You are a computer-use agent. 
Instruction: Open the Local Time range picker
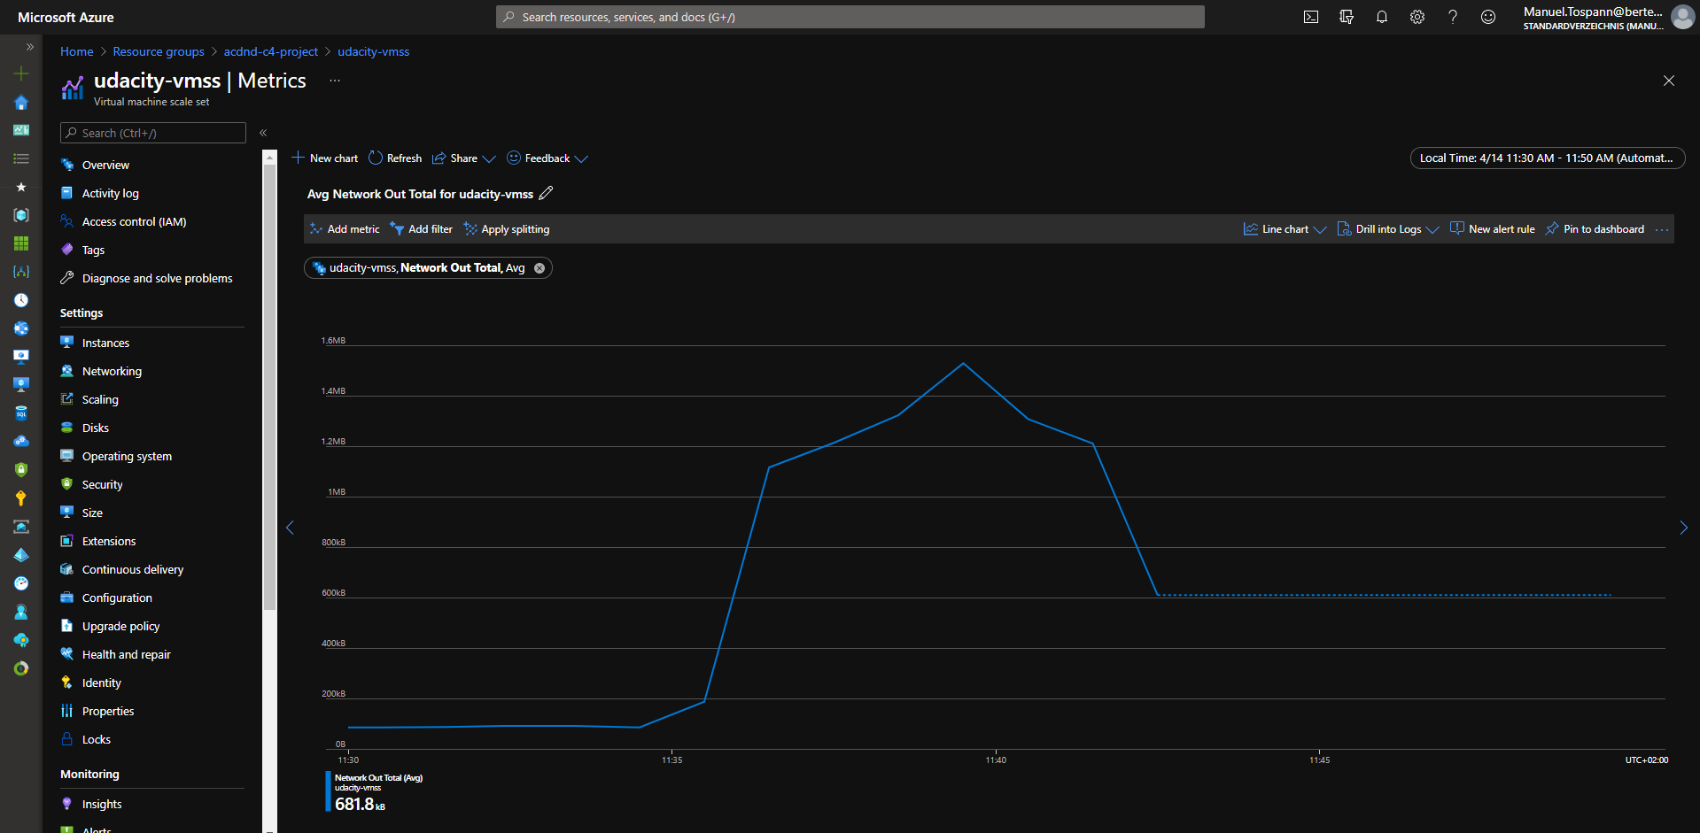tap(1547, 158)
